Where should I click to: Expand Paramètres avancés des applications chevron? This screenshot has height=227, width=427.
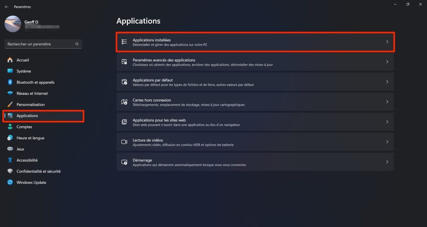pyautogui.click(x=387, y=62)
